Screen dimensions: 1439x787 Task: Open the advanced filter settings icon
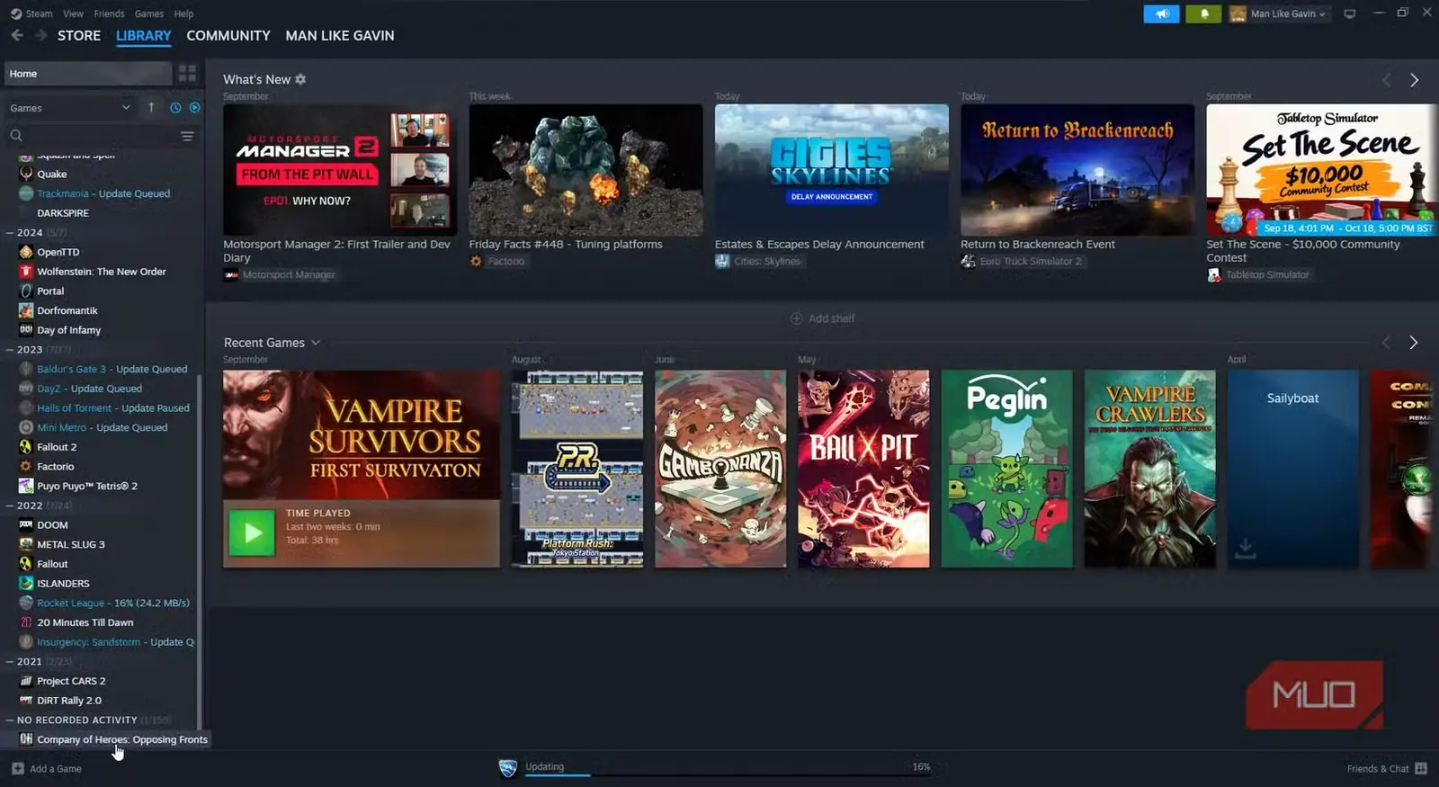pos(187,136)
